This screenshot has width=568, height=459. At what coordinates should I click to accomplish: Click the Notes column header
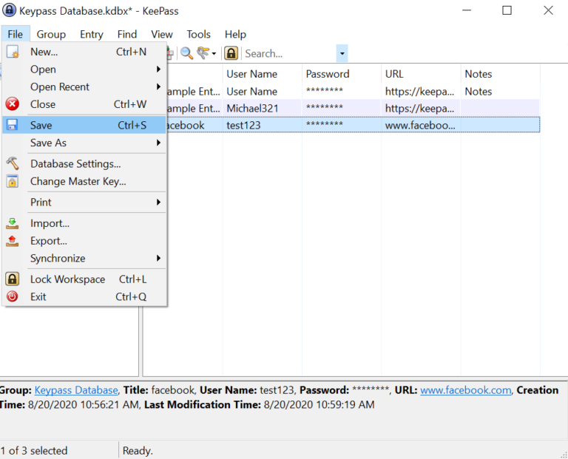(x=500, y=74)
